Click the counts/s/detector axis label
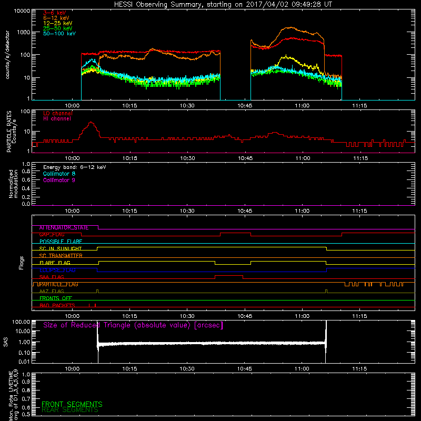Screen dimensions: 421x421 click(7, 55)
